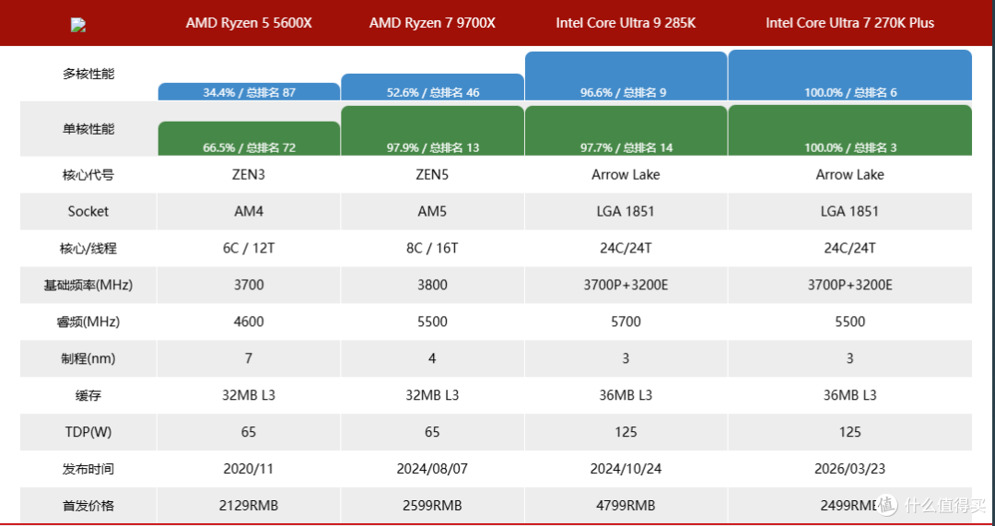This screenshot has width=995, height=526.
Task: Click the 基础频率(MHz) row label
Action: click(88, 285)
